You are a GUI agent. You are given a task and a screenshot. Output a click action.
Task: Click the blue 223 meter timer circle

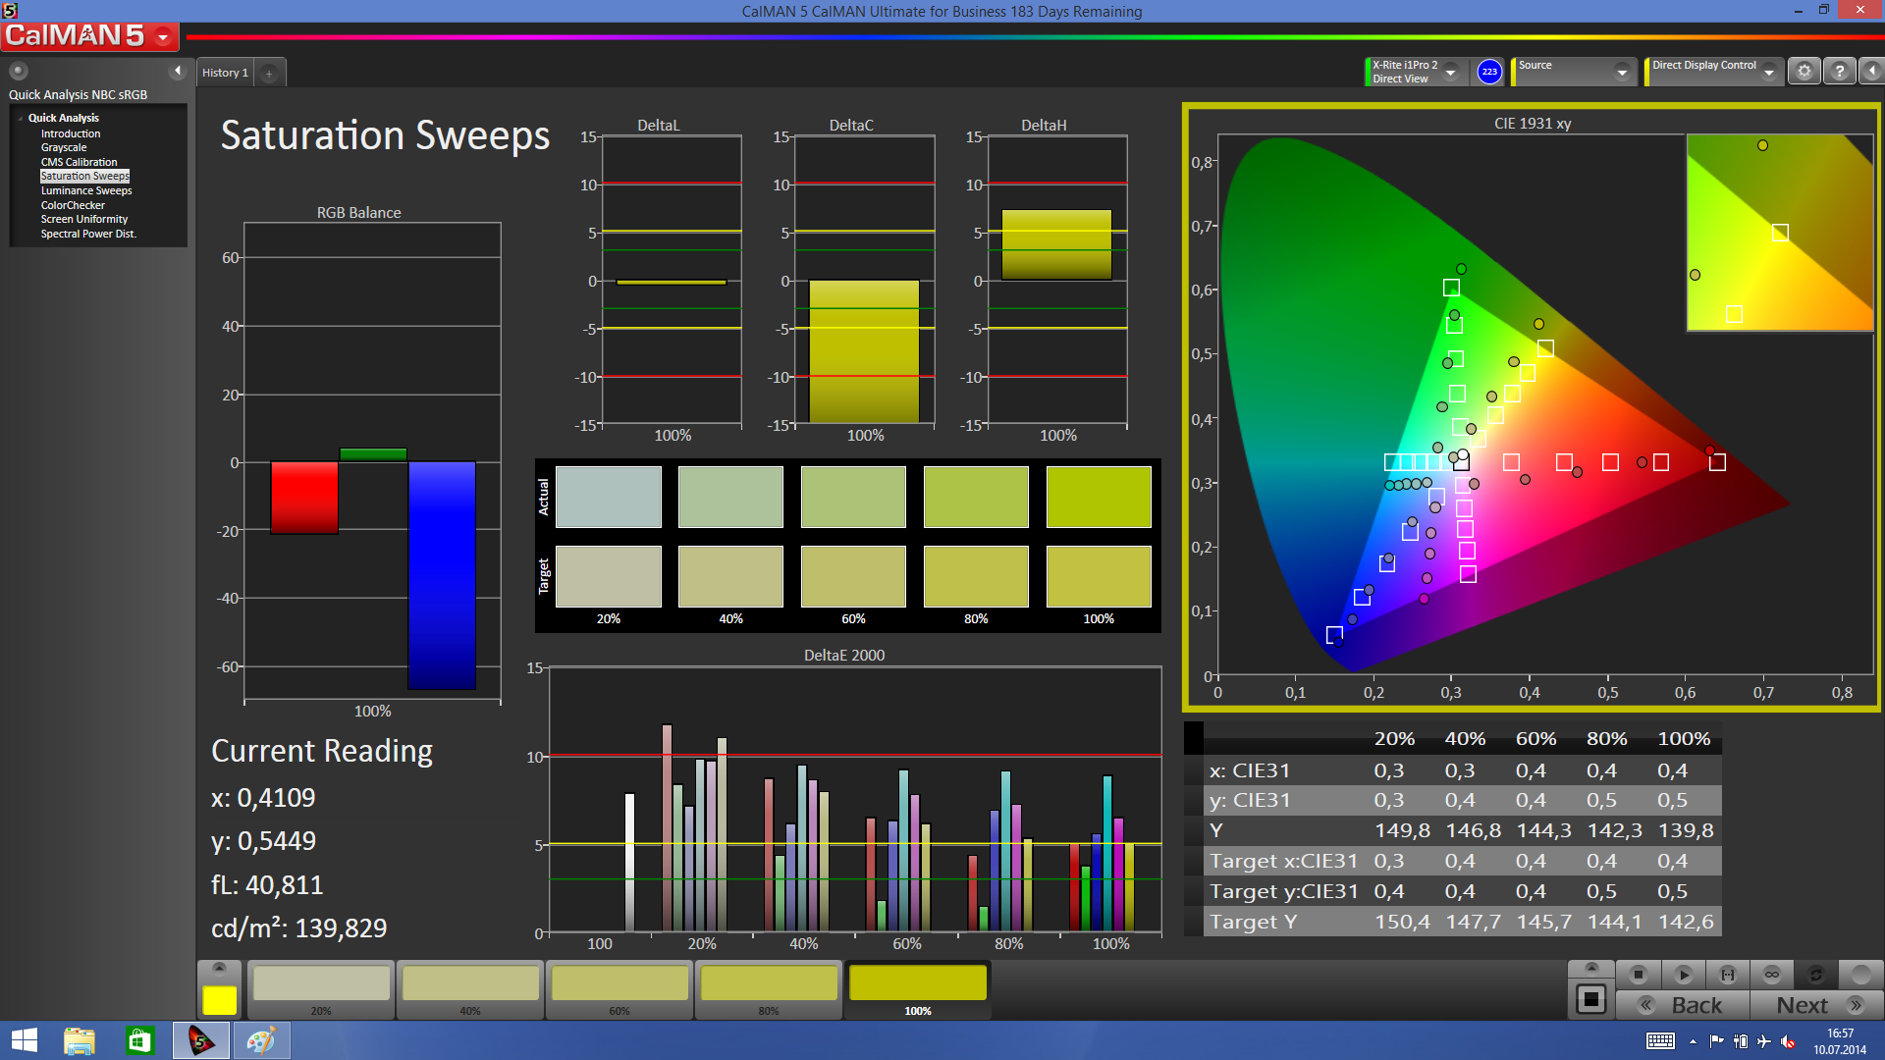1489,72
